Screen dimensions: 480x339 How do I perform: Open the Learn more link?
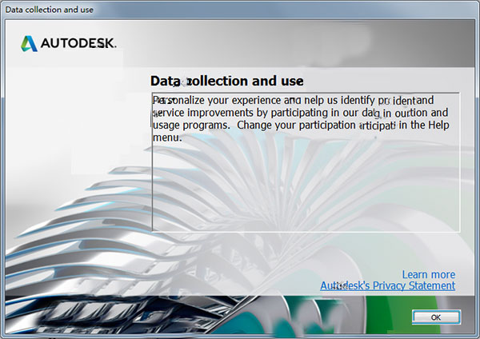coord(429,274)
